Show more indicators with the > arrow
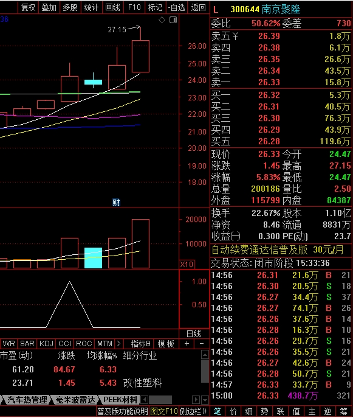 pos(118,344)
